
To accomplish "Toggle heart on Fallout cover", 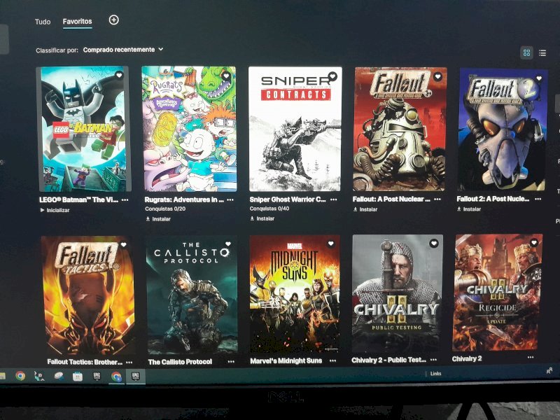I will click(x=438, y=76).
